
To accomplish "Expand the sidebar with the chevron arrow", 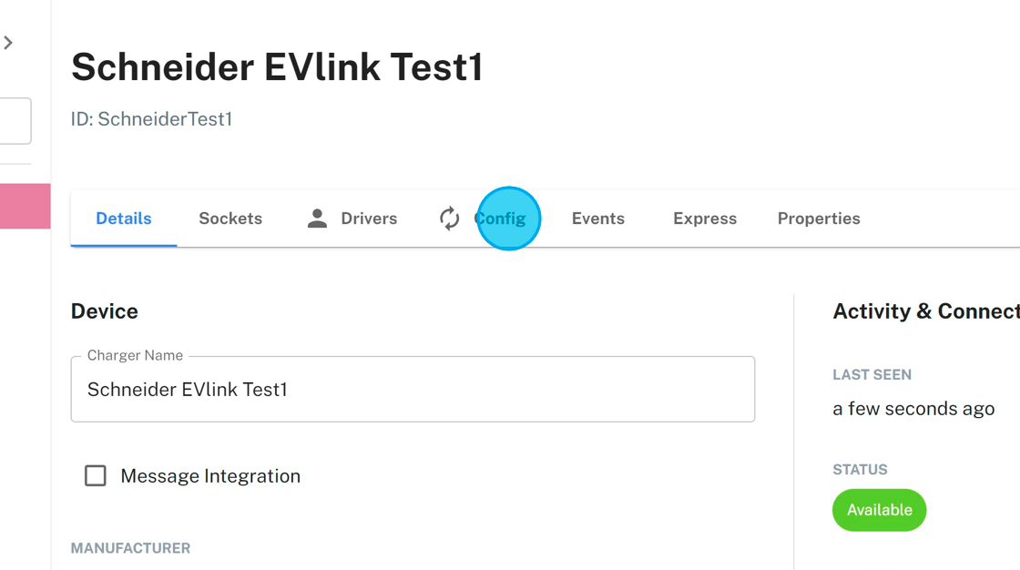I will coord(8,43).
